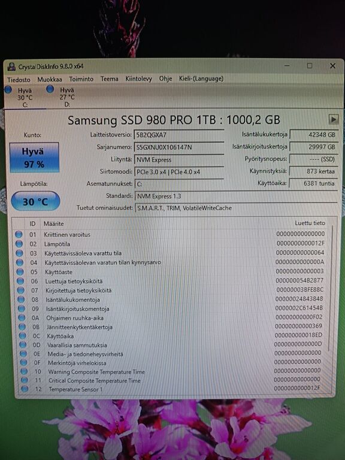This screenshot has height=460, width=345.
Task: Select the Käyttöaste attribute text
Action: coord(58,272)
